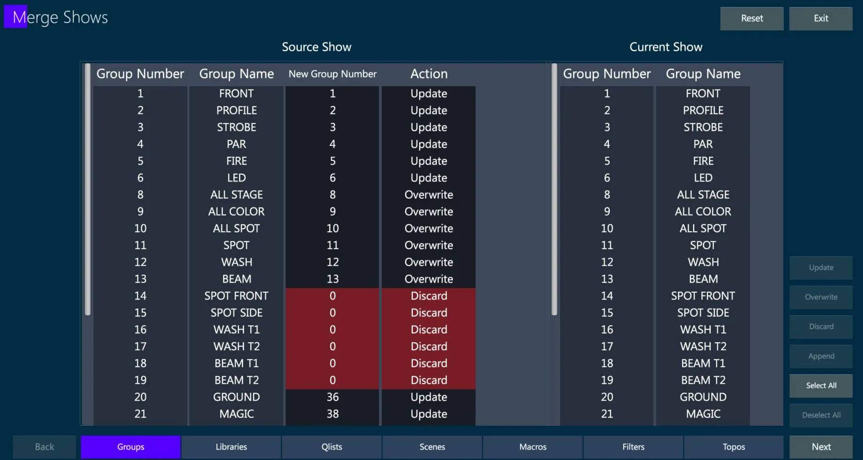Select New Group Number 38 for MAGIC

(x=333, y=414)
